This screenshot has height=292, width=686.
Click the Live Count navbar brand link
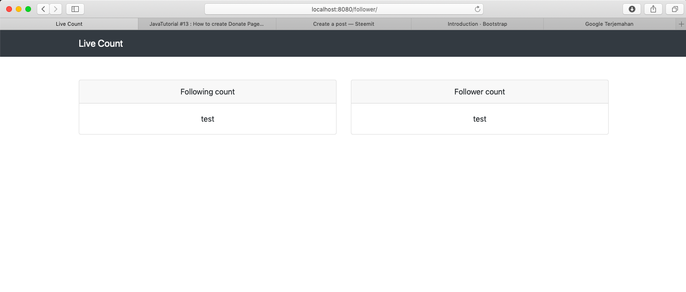pyautogui.click(x=101, y=43)
